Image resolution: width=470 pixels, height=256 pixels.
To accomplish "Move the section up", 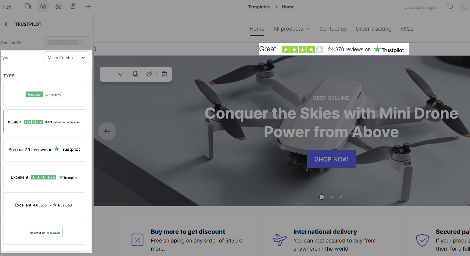I will click(x=107, y=74).
